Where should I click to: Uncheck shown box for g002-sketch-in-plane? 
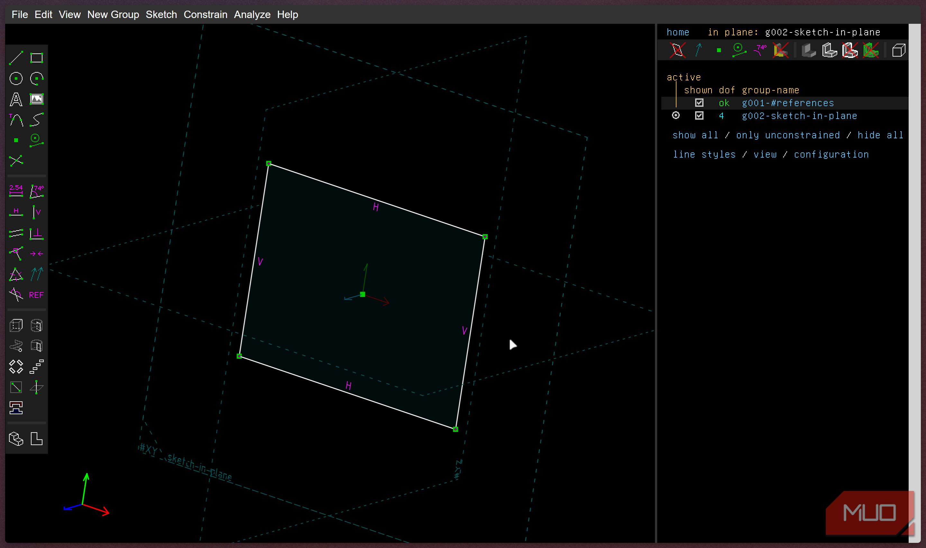[699, 115]
